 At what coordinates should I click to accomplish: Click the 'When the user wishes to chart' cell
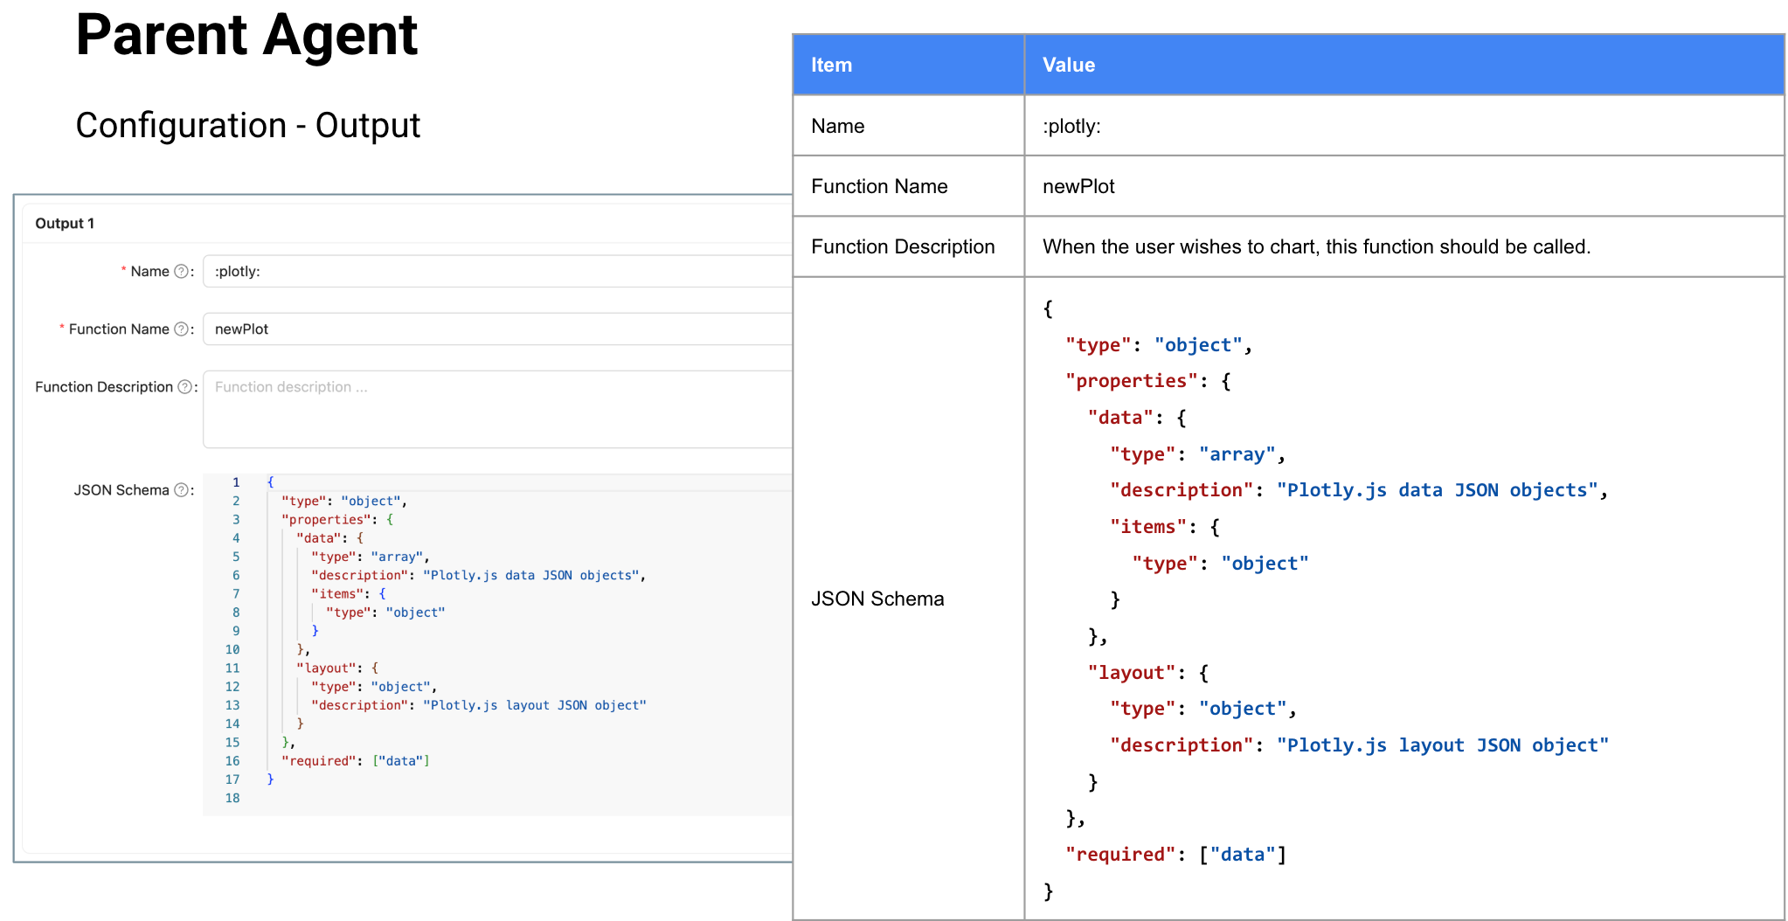pyautogui.click(x=1403, y=246)
